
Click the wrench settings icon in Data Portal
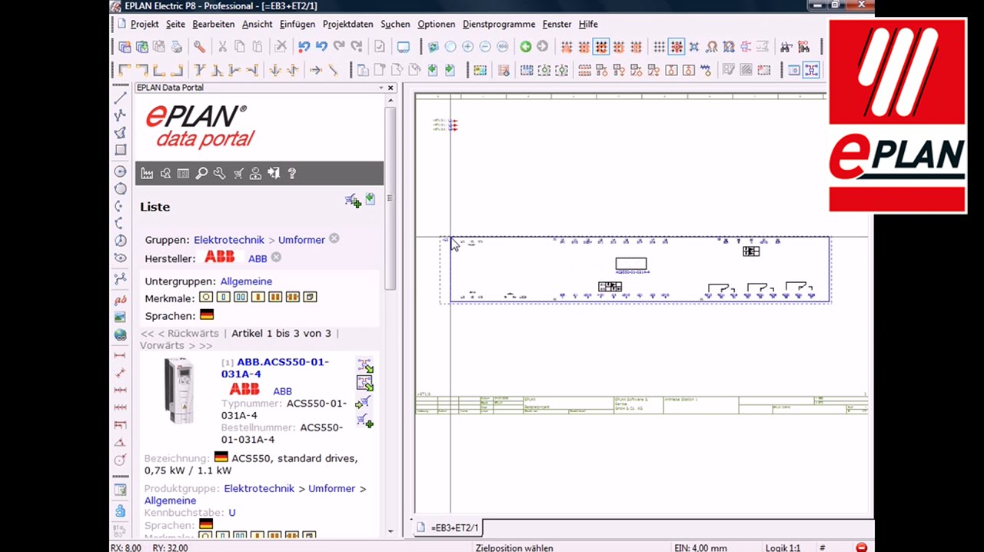pos(219,174)
